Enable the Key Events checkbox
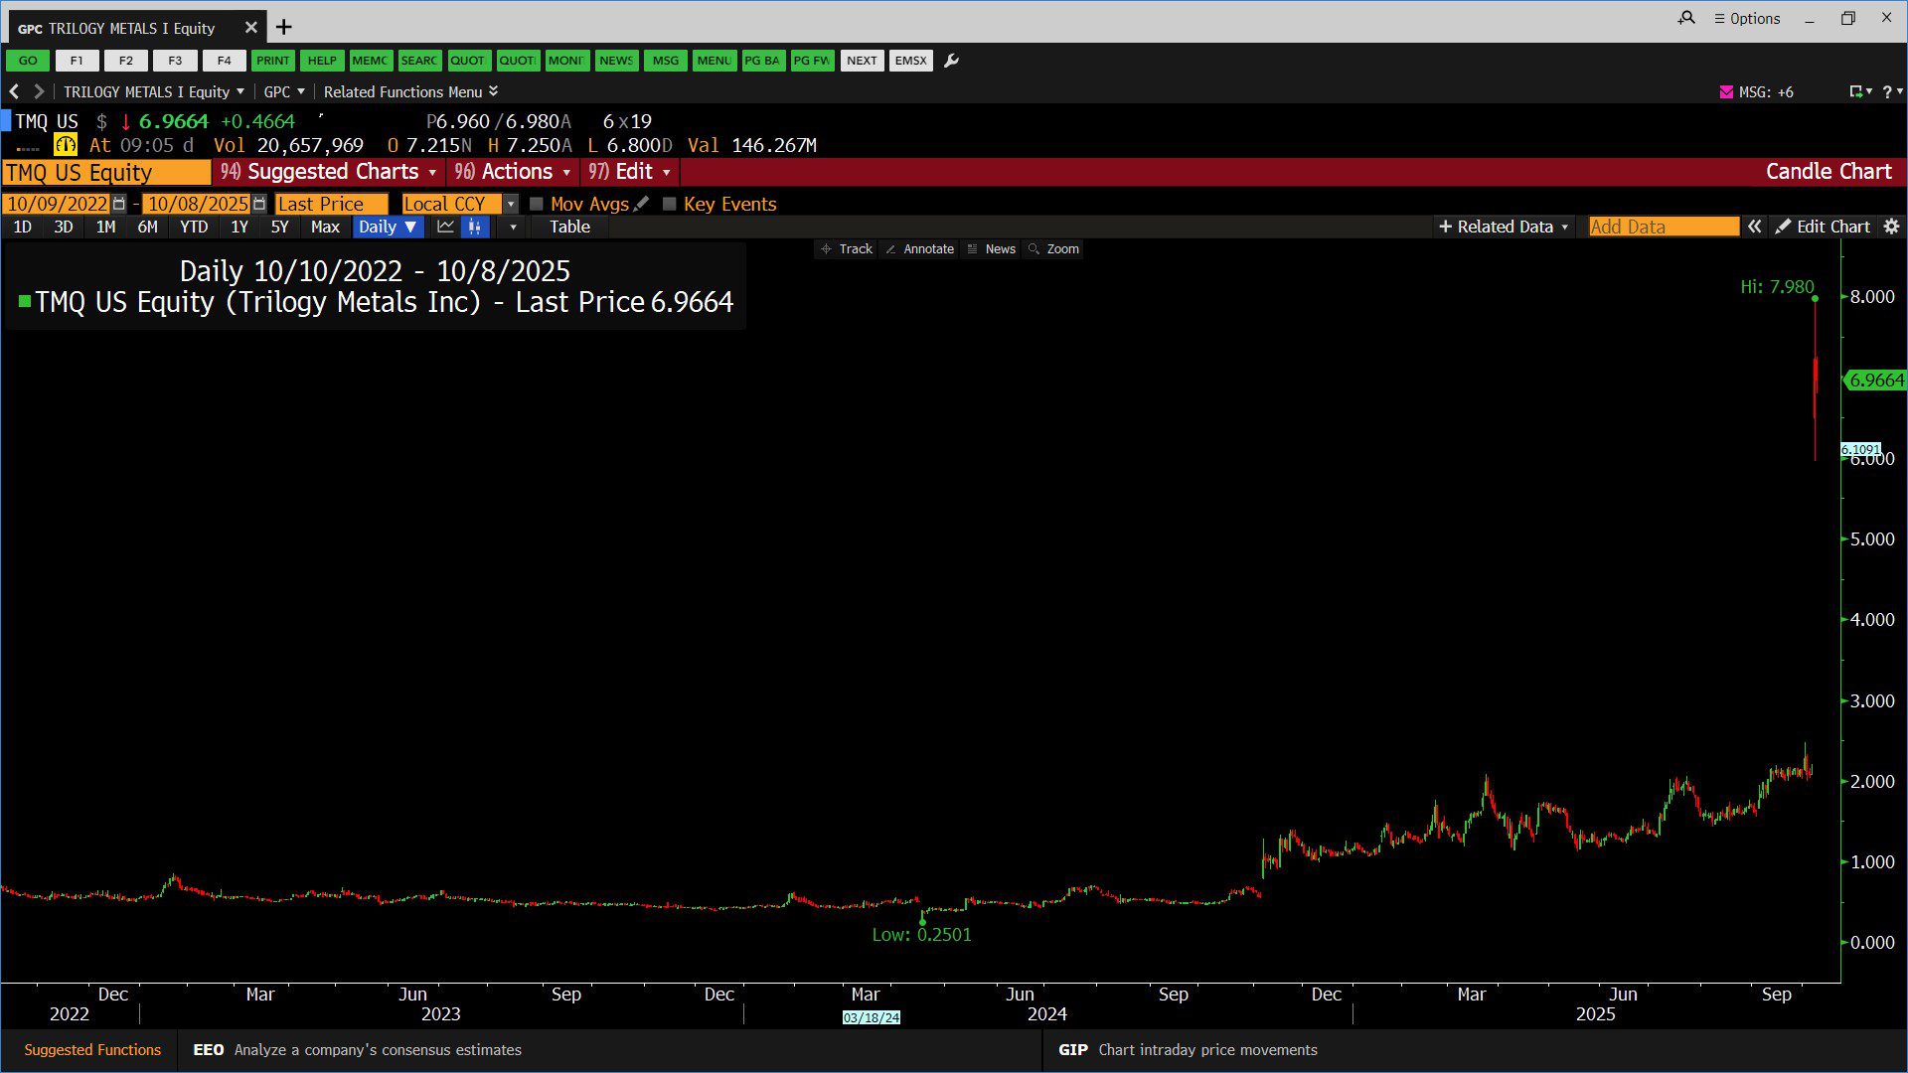 click(670, 204)
